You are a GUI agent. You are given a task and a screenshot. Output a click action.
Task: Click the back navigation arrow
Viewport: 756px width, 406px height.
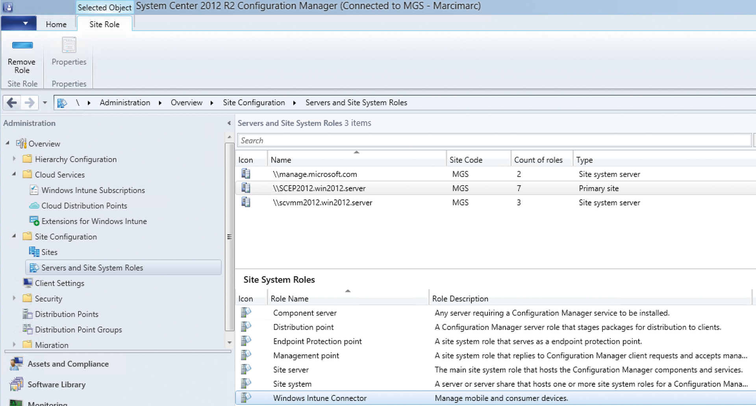click(x=11, y=102)
